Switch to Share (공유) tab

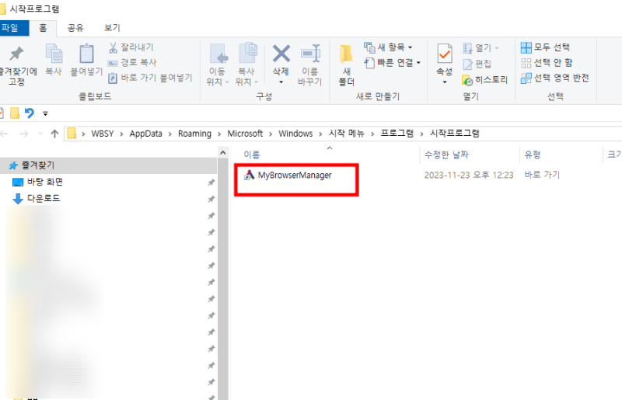[x=75, y=28]
